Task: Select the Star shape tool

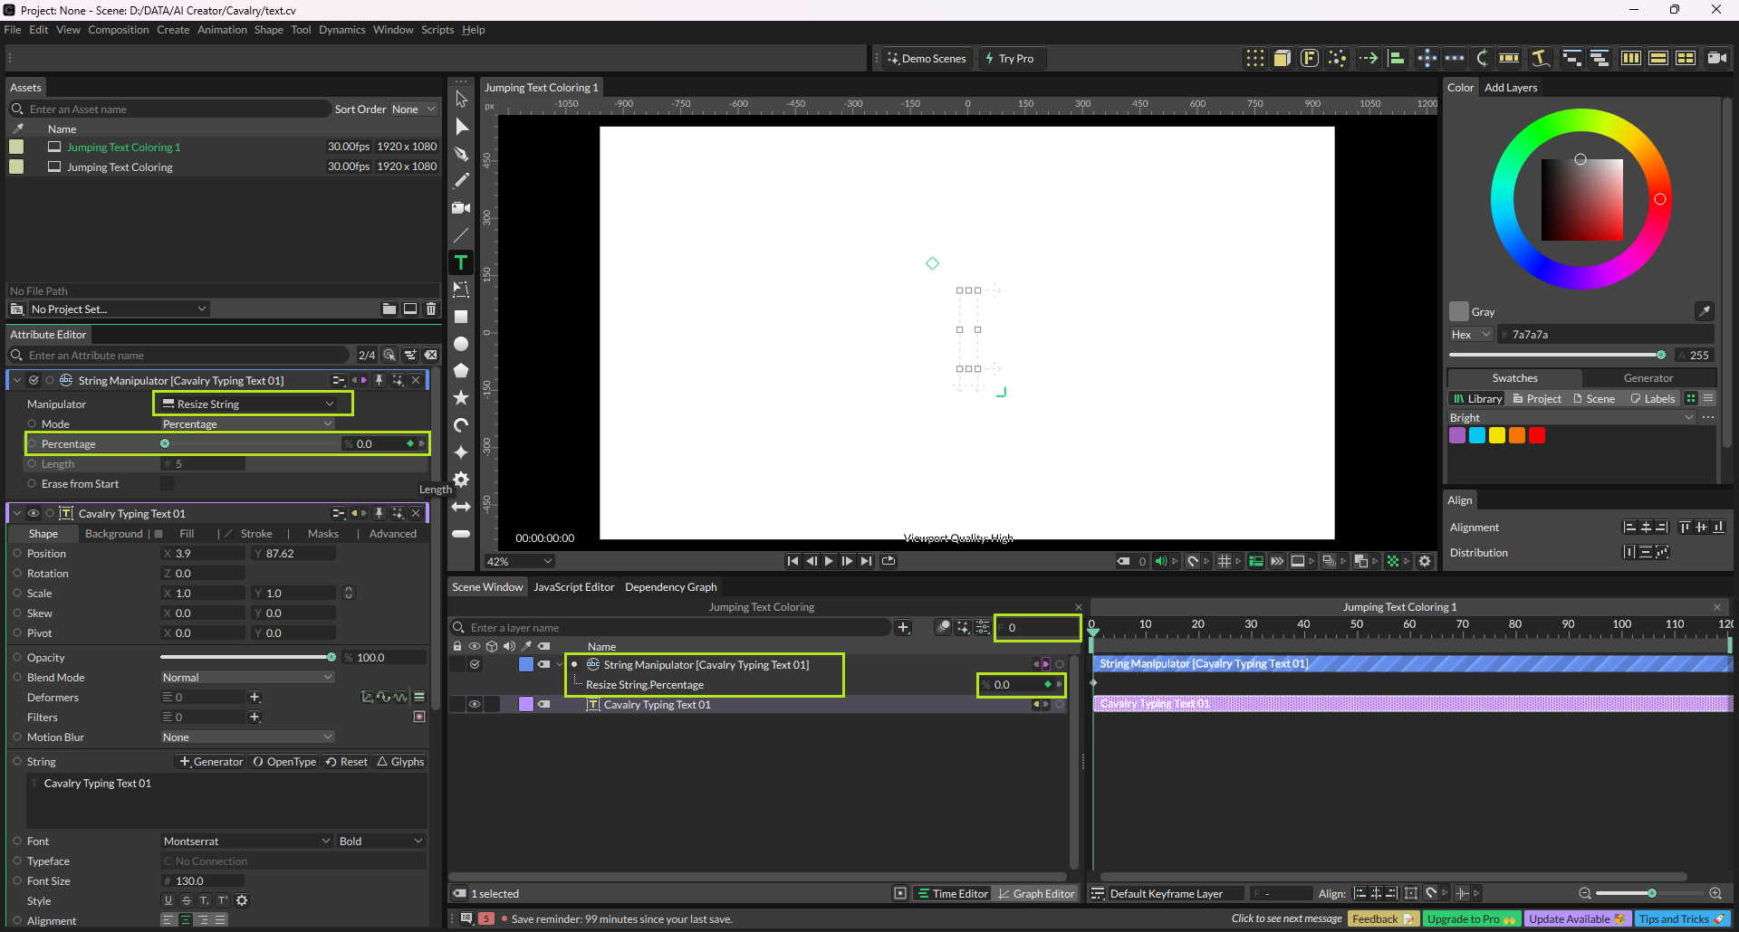Action: point(461,398)
